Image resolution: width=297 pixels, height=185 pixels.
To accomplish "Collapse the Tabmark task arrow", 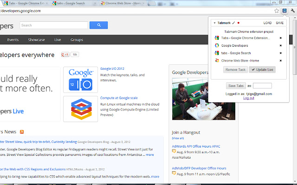I will [x=214, y=23].
